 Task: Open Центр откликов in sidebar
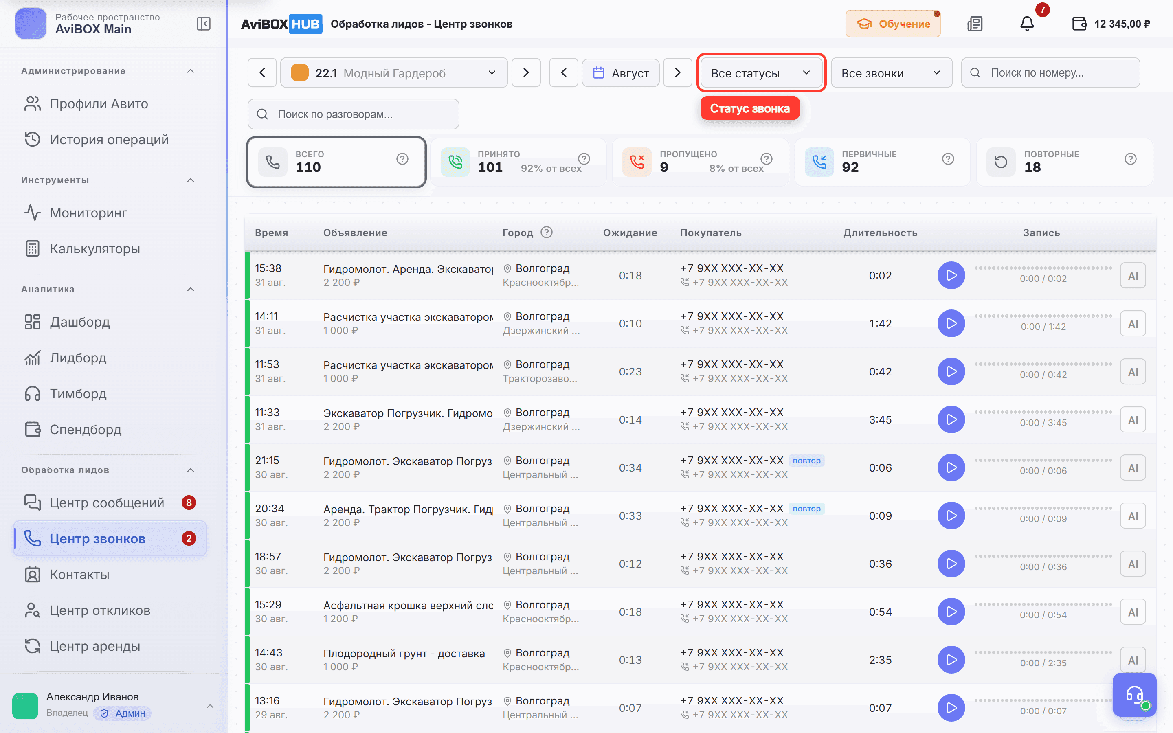[x=110, y=610]
